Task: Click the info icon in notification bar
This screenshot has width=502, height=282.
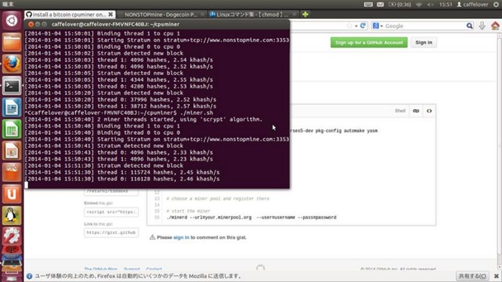Action: point(29,276)
